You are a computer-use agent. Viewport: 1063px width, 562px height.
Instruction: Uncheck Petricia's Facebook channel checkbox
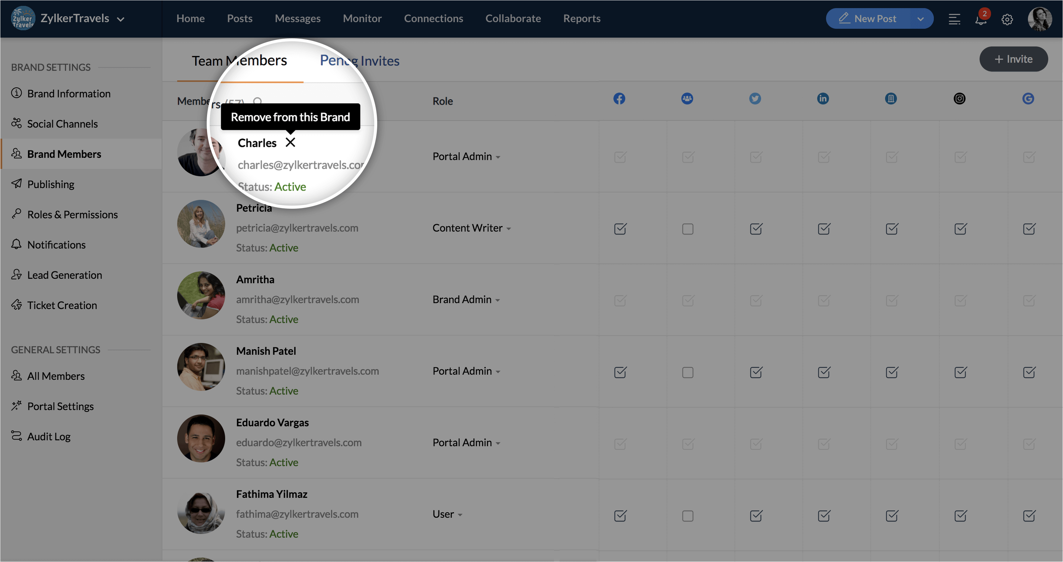tap(620, 229)
